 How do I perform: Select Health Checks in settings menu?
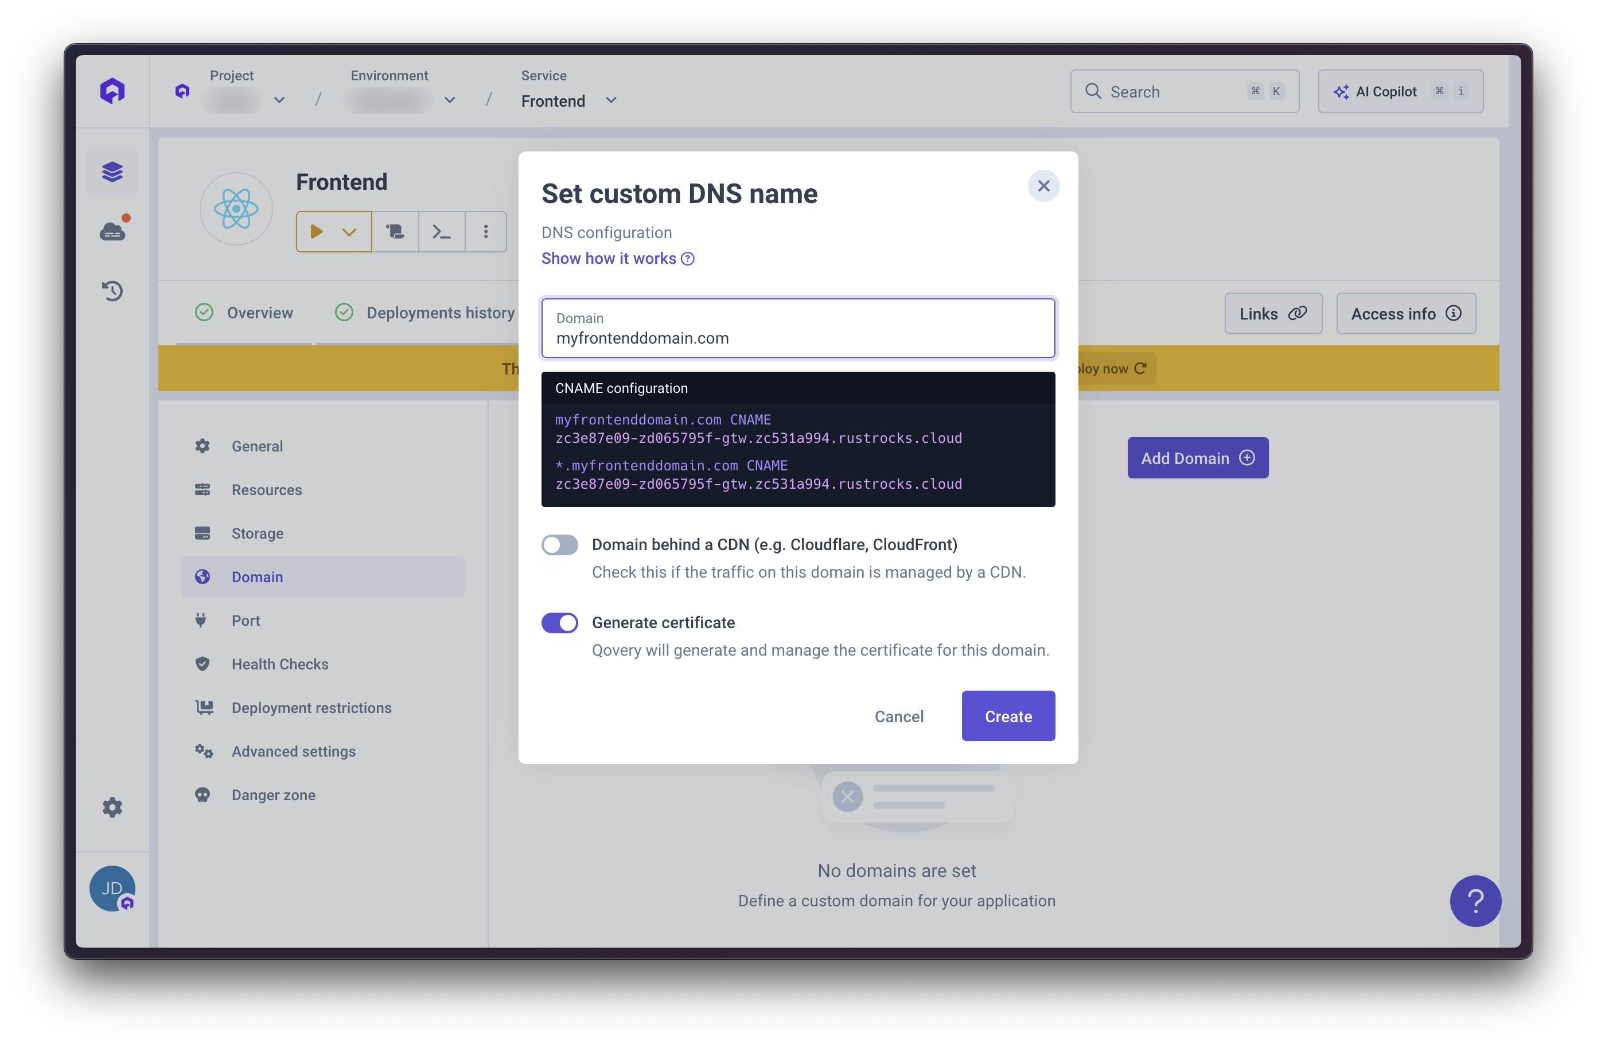(280, 664)
